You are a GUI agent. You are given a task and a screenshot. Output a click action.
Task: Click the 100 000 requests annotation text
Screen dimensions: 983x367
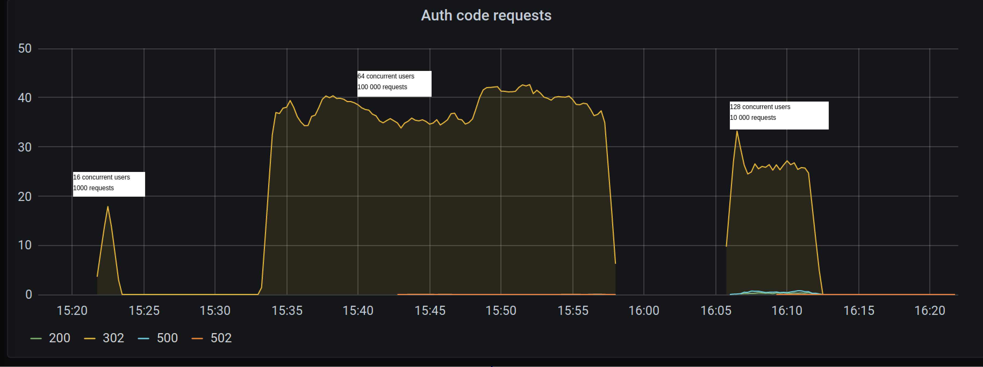click(x=382, y=87)
